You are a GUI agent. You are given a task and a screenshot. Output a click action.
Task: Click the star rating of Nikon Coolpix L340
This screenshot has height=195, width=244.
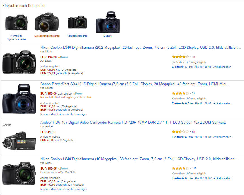(x=180, y=57)
